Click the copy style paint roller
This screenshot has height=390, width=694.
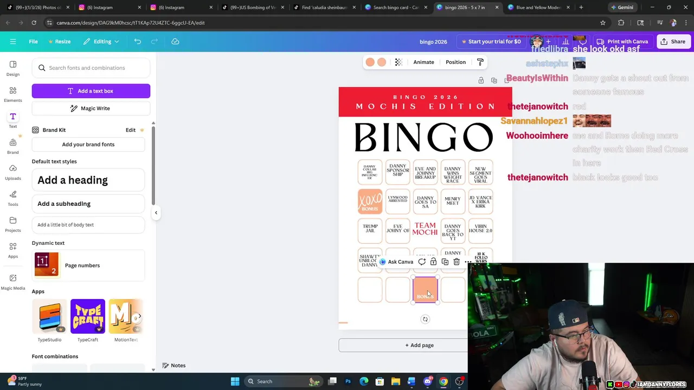point(480,62)
